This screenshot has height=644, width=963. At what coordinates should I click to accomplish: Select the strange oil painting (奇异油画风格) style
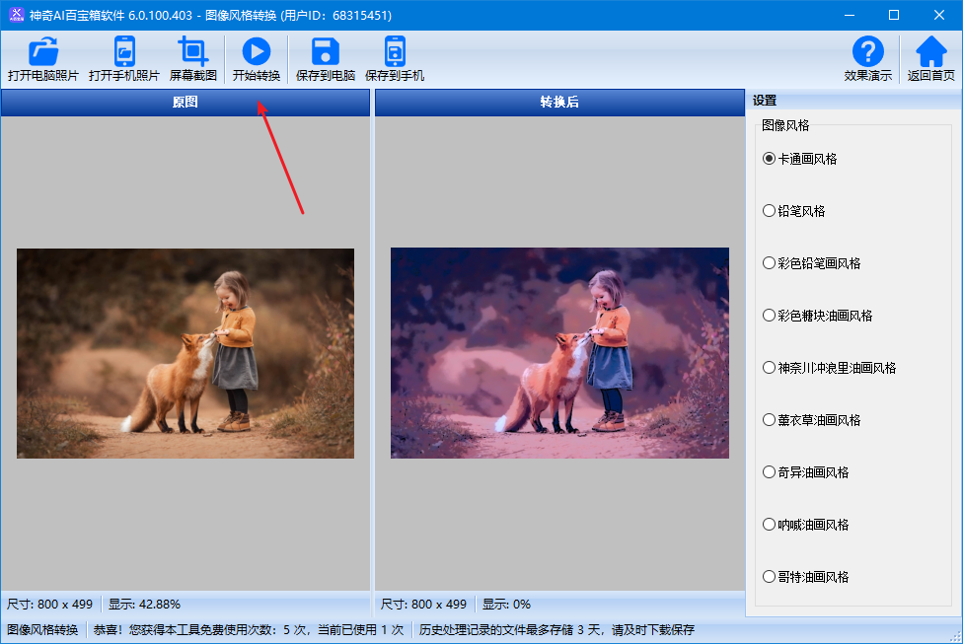770,471
